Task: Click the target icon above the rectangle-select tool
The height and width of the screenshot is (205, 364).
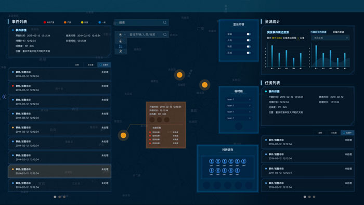Action: click(121, 41)
